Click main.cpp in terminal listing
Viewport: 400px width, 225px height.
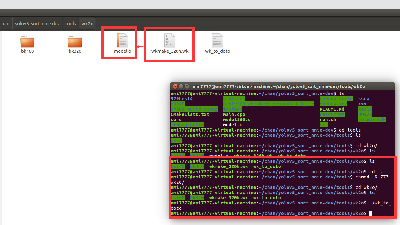(x=234, y=114)
